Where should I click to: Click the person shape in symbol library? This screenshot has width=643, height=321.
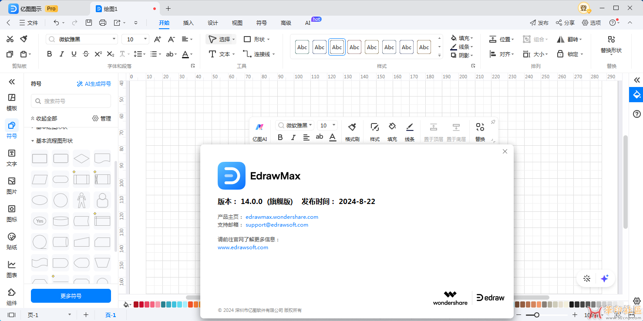point(81,200)
